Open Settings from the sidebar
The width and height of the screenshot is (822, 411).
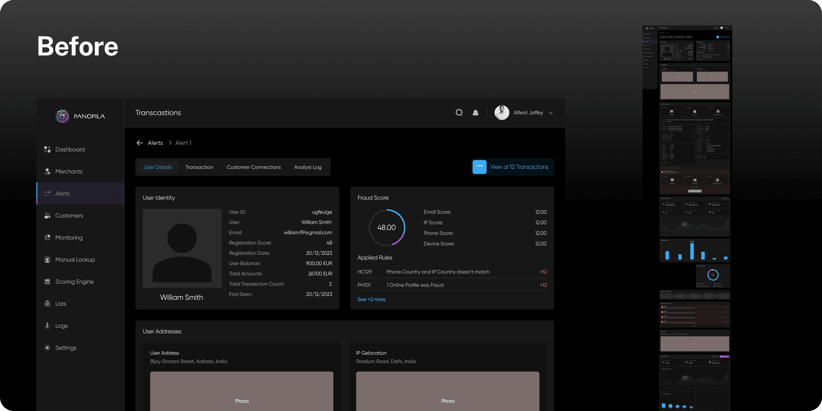tap(66, 348)
